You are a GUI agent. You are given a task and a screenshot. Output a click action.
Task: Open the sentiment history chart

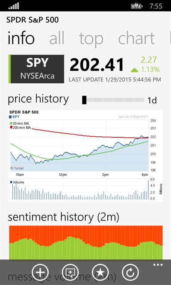(x=86, y=243)
